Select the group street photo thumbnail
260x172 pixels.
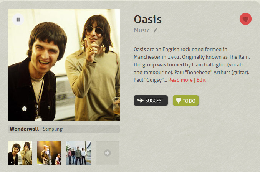coord(78,153)
